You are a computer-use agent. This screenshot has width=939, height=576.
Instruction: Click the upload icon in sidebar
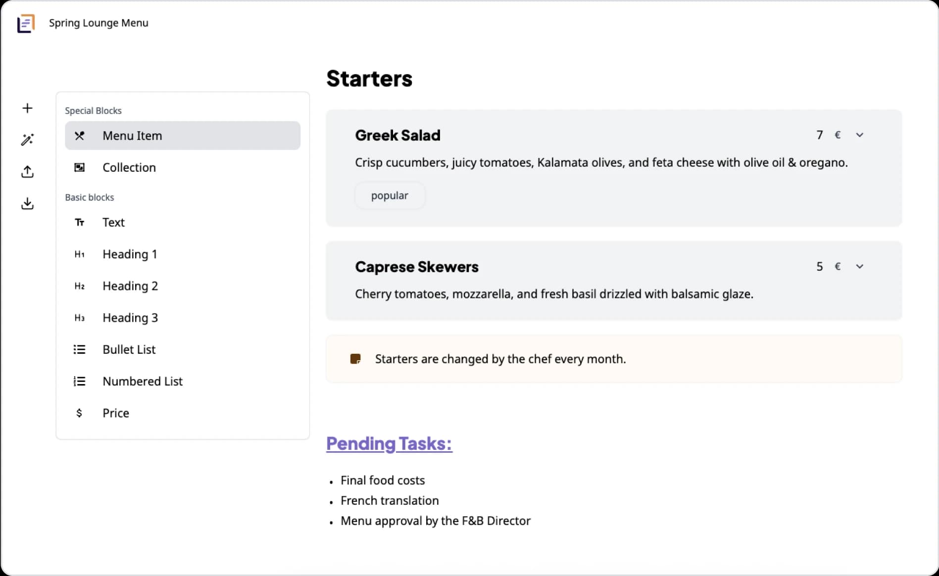[x=28, y=172]
